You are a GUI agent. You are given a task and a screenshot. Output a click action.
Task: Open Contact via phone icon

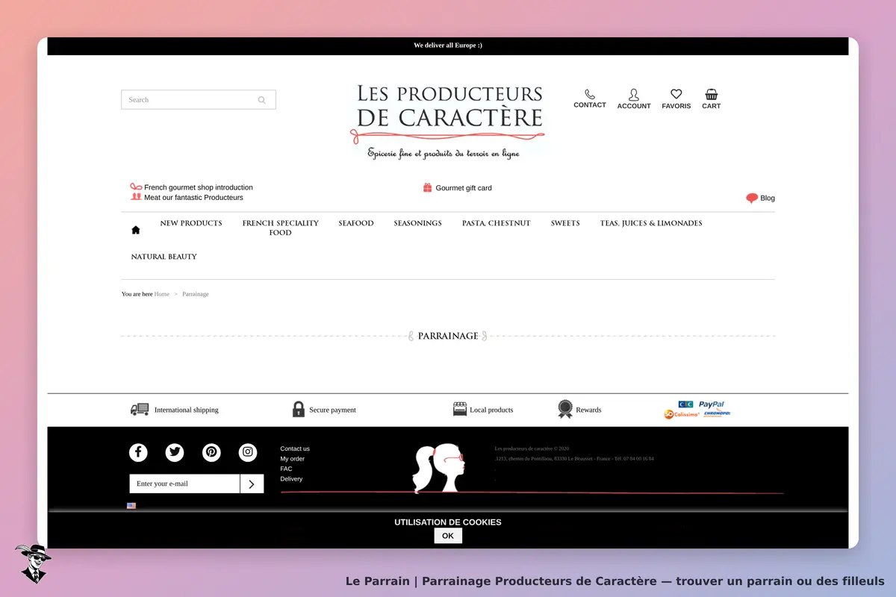(590, 95)
